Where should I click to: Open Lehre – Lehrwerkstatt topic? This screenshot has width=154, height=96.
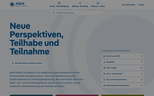[x=123, y=74]
